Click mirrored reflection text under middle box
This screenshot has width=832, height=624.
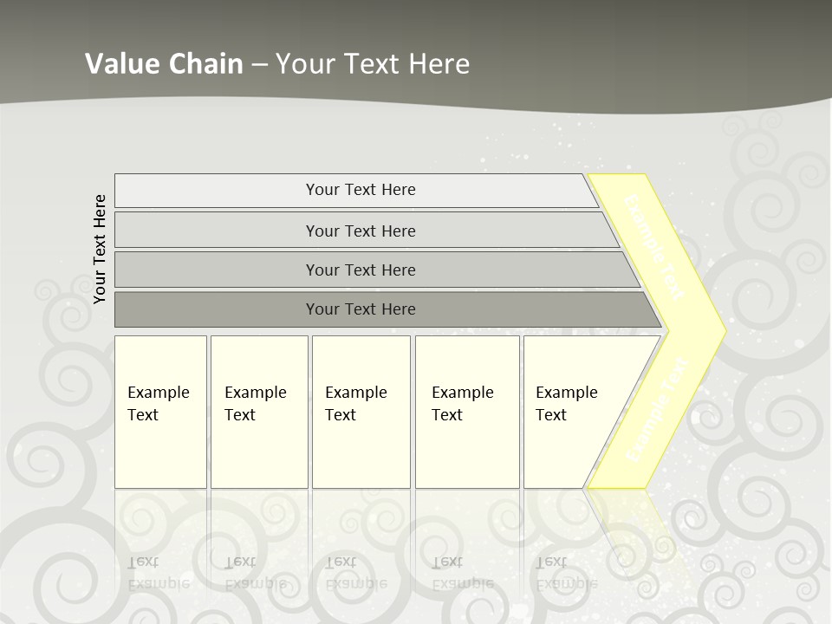tap(355, 573)
